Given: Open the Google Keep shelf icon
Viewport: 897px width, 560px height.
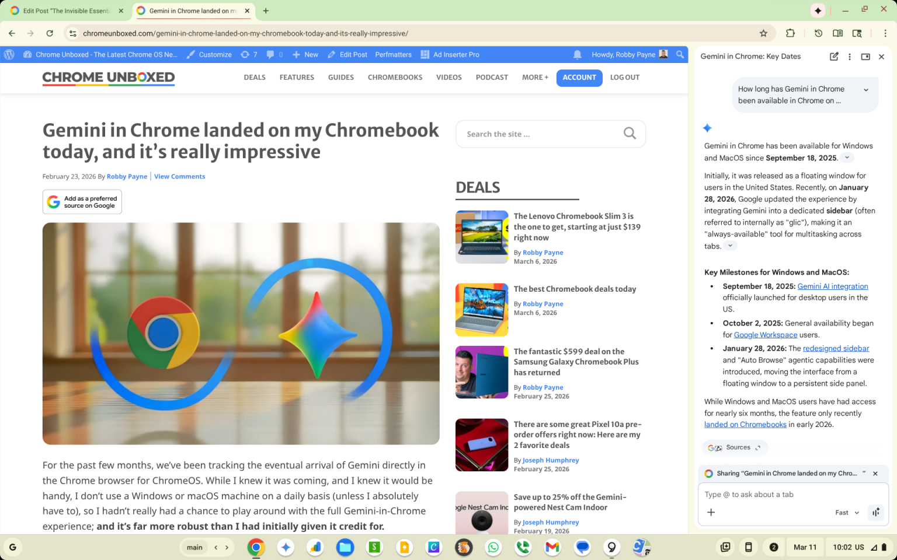Looking at the screenshot, I should click(x=404, y=547).
